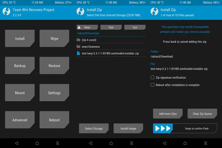Click the ones10camera folder icon
Image resolution: width=222 pixels, height=148 pixels.
pos(78,47)
